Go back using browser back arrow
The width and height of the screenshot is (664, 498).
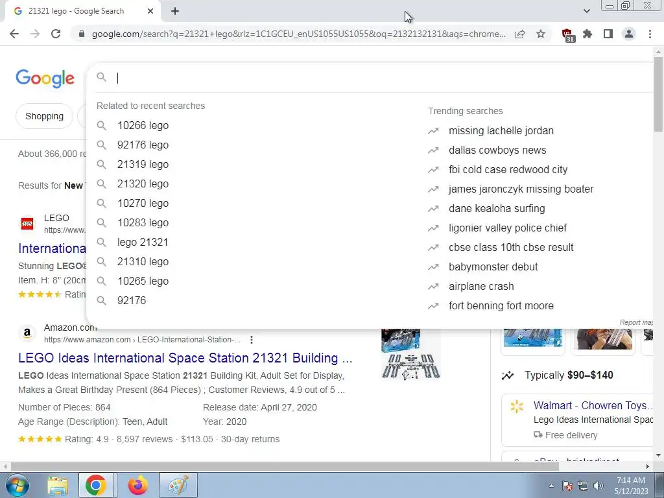pos(14,34)
